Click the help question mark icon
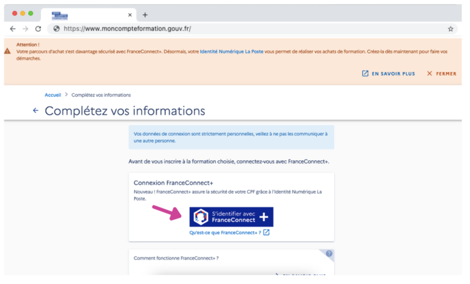This screenshot has height=284, width=470. (x=329, y=253)
